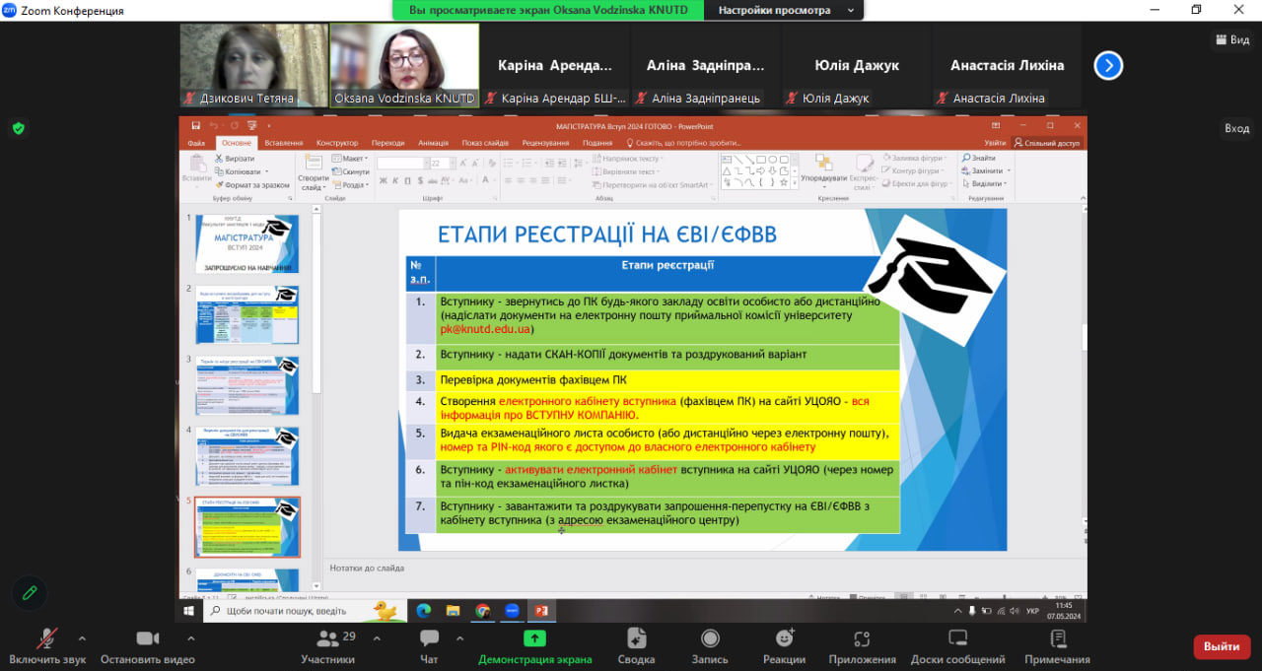1262x671 pixels.
Task: Click the Скажіть, що потрібно зробити search box
Action: tap(682, 143)
